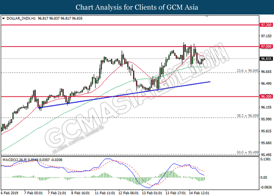
Task: Click the dropdown triangle beside DOLLAR_INDX
Action: [3, 18]
